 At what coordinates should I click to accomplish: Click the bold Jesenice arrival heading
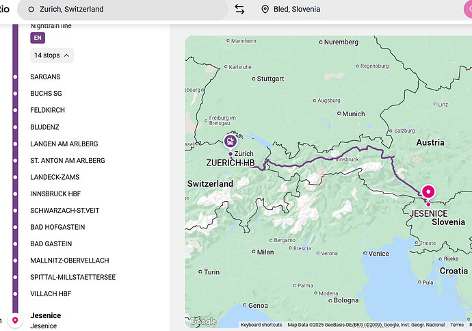[x=46, y=315]
